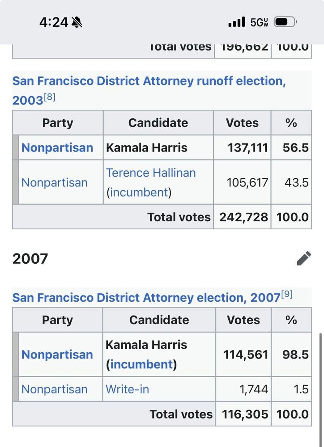
Task: Tap the cellular signal bars icon
Action: [237, 21]
